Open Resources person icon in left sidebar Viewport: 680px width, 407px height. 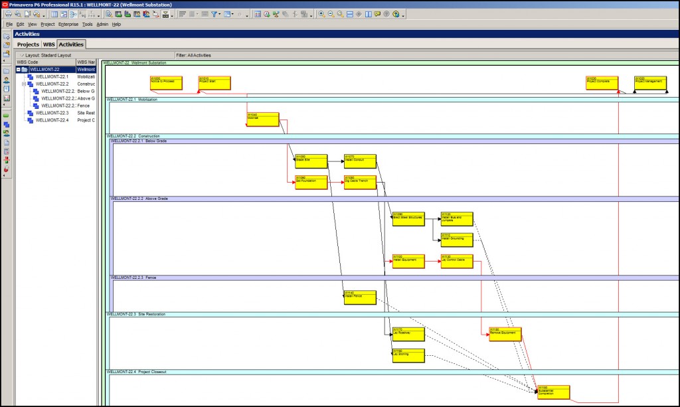[7, 80]
